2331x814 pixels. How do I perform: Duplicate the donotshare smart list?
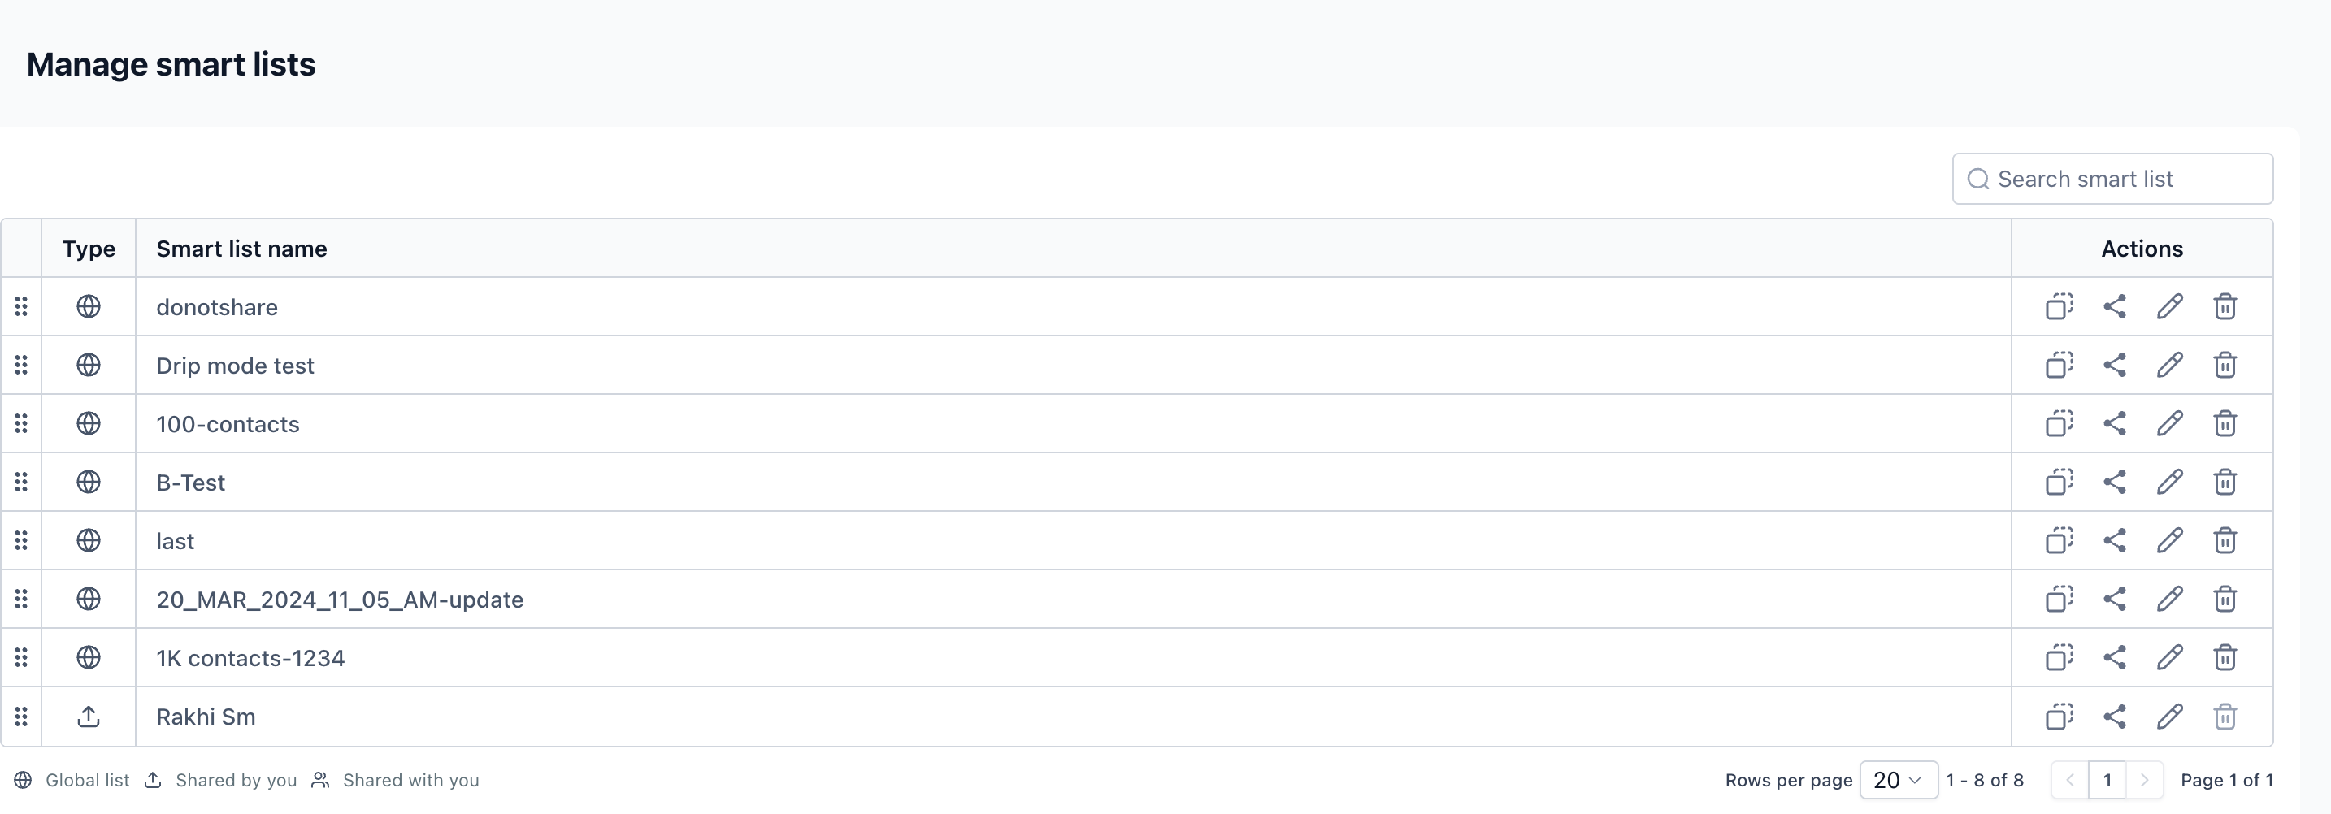[2059, 306]
